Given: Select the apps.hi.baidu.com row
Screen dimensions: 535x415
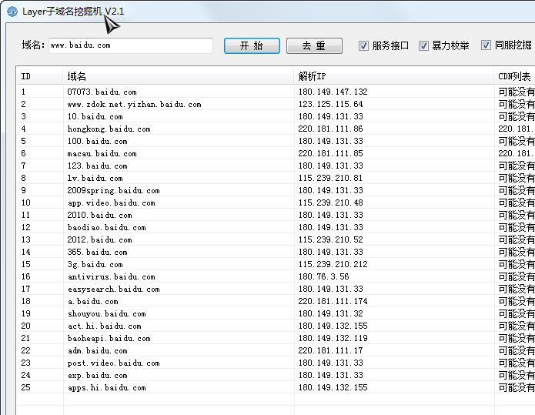Looking at the screenshot, I should point(106,388).
